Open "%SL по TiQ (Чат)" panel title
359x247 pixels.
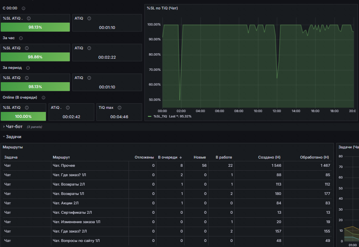click(x=162, y=8)
